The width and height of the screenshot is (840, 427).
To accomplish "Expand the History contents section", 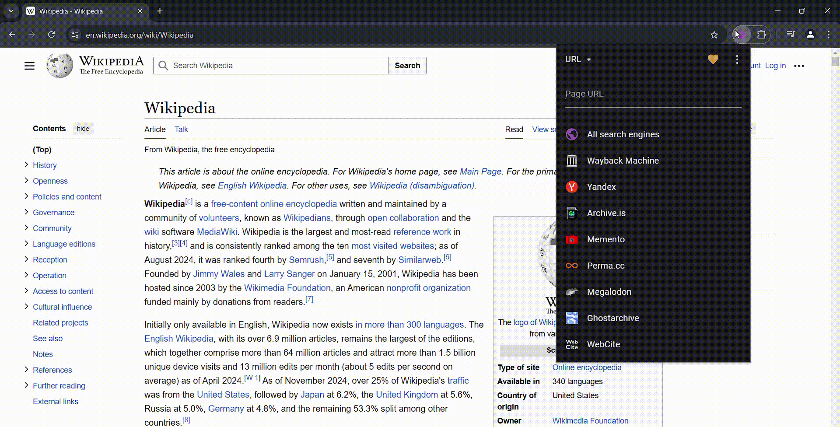I will tap(26, 165).
